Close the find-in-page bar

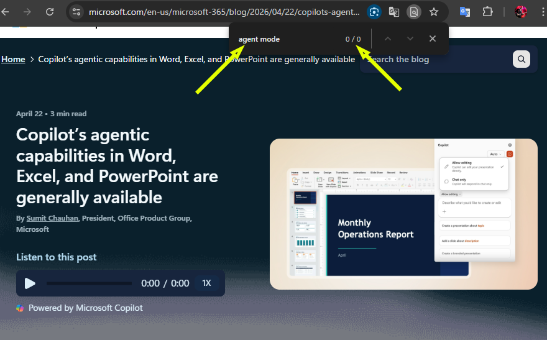coord(433,39)
